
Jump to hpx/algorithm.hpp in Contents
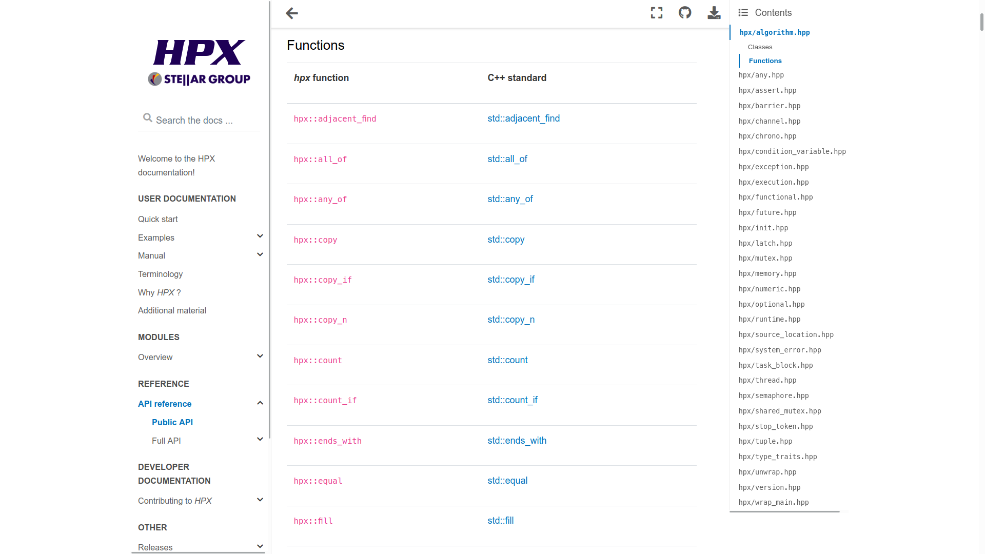[x=775, y=32]
